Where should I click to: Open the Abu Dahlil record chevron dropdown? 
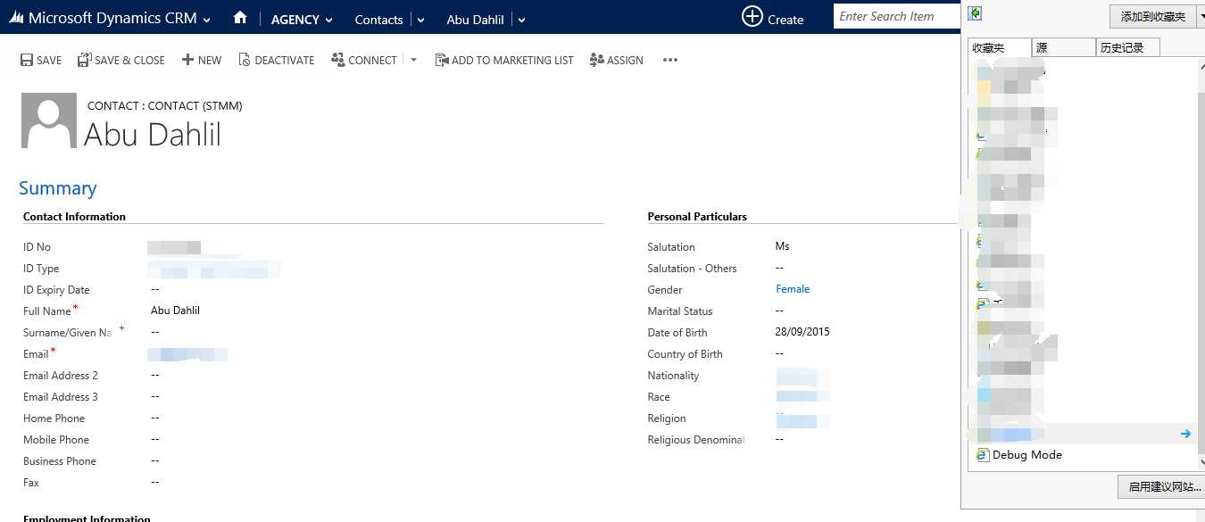[521, 20]
